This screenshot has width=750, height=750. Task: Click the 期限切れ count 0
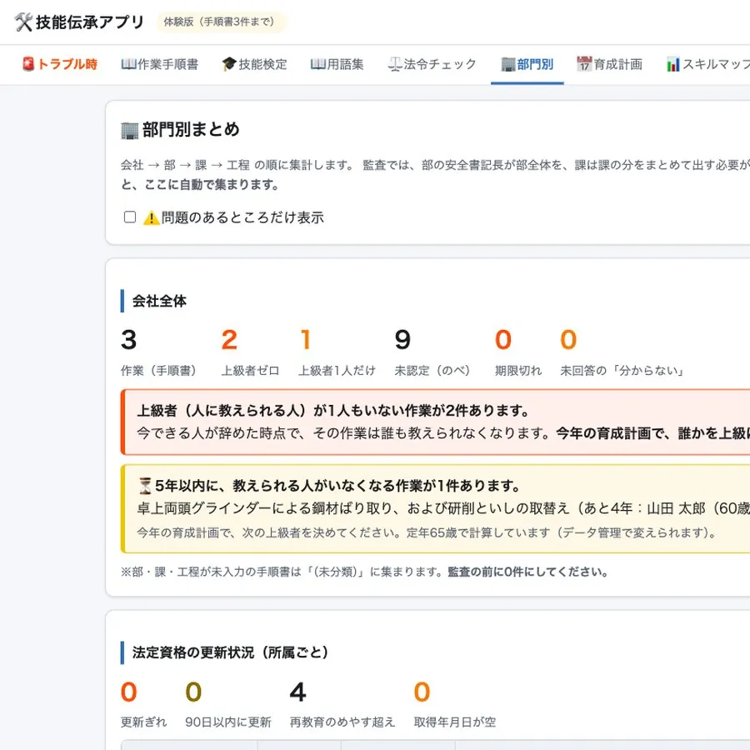(503, 340)
